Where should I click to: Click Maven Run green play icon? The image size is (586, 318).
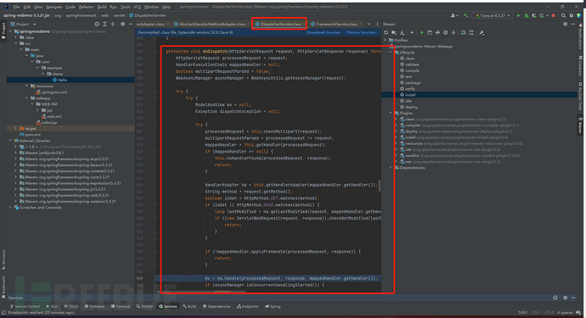(421, 32)
